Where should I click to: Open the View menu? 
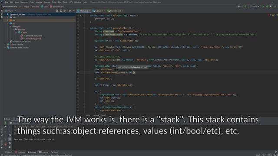tap(17, 2)
